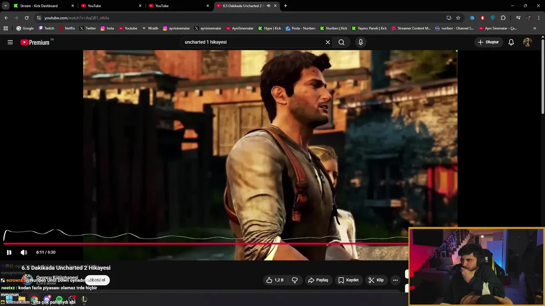545x306 pixels.
Task: Click the page vertical scrollbar
Action: coord(543,76)
